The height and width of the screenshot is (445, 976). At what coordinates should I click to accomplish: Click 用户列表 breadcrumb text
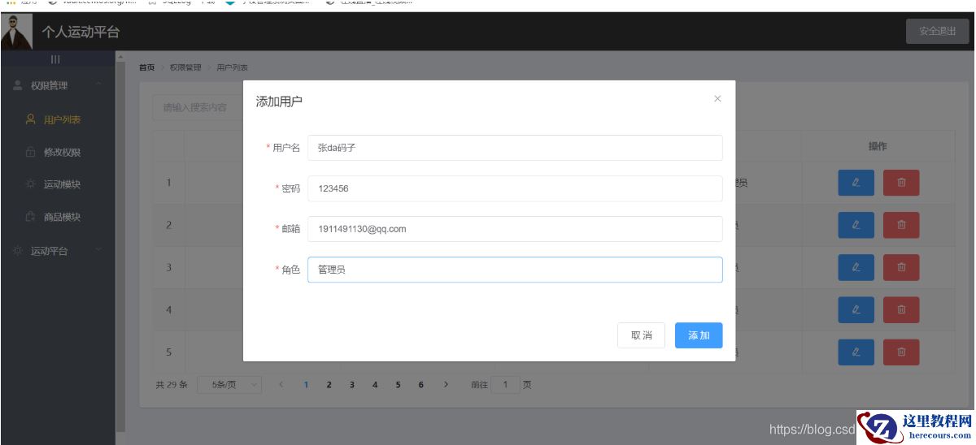pos(233,67)
